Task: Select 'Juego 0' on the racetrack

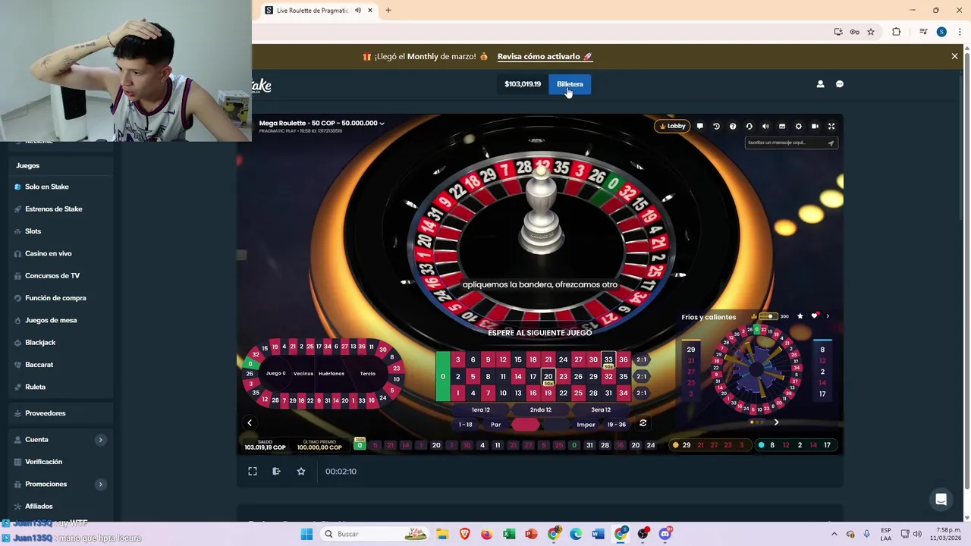Action: click(276, 374)
